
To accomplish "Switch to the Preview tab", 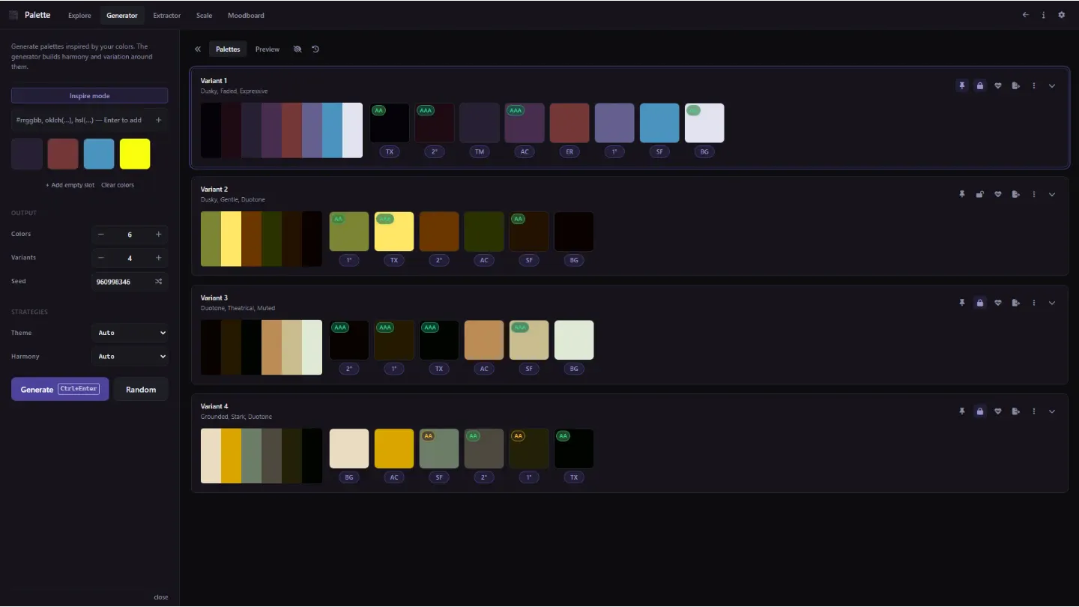I will pyautogui.click(x=268, y=49).
